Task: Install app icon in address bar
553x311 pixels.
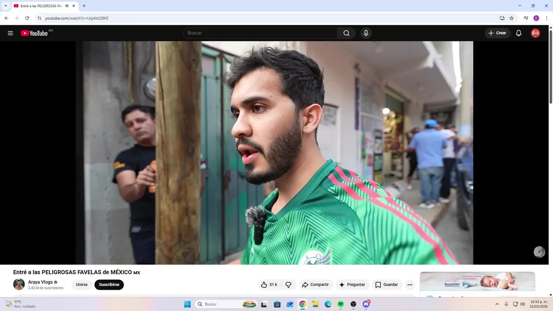Action: pyautogui.click(x=502, y=18)
